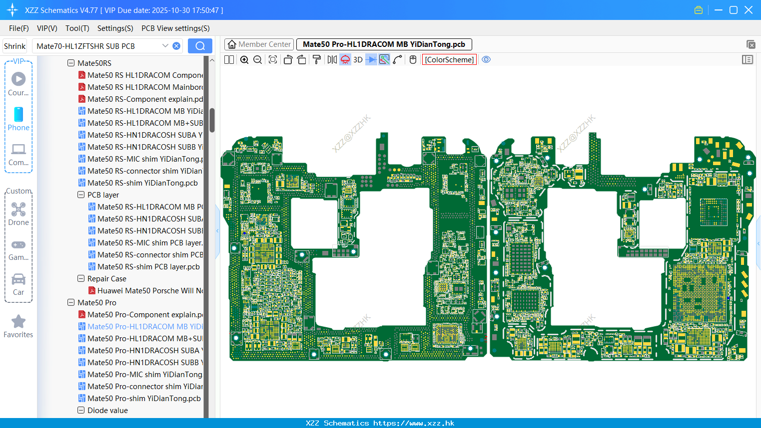Open the Settings(S) menu
The height and width of the screenshot is (428, 761).
tap(115, 28)
